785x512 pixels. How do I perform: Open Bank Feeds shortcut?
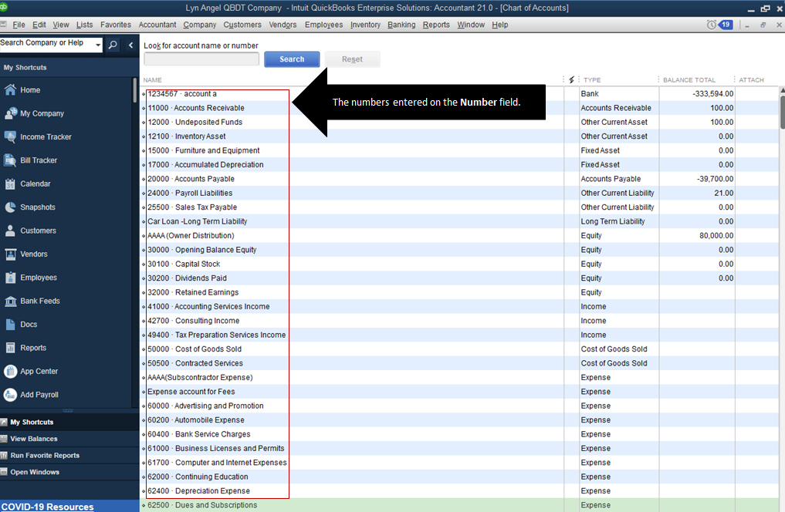pyautogui.click(x=11, y=301)
